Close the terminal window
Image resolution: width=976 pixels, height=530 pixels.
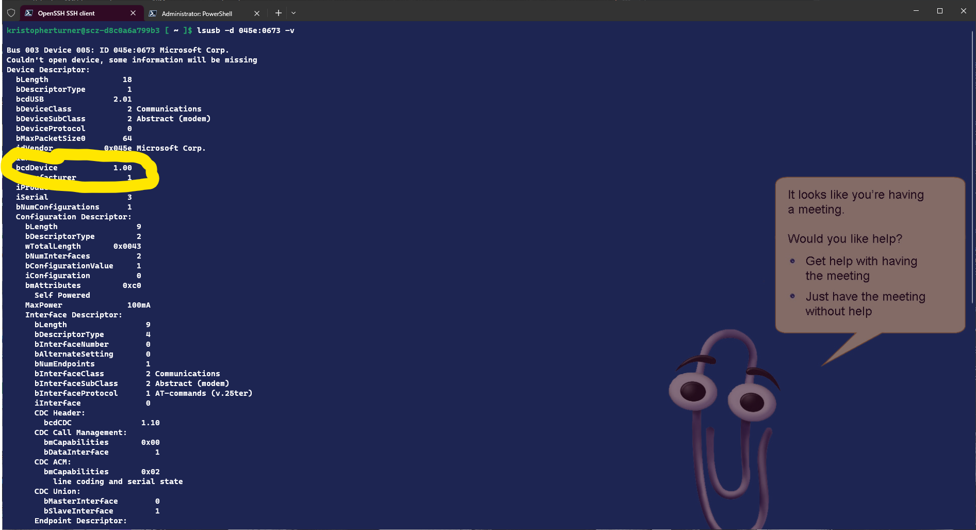(x=963, y=11)
